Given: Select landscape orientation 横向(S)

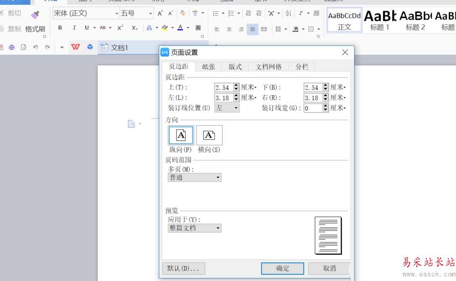Looking at the screenshot, I should point(209,135).
